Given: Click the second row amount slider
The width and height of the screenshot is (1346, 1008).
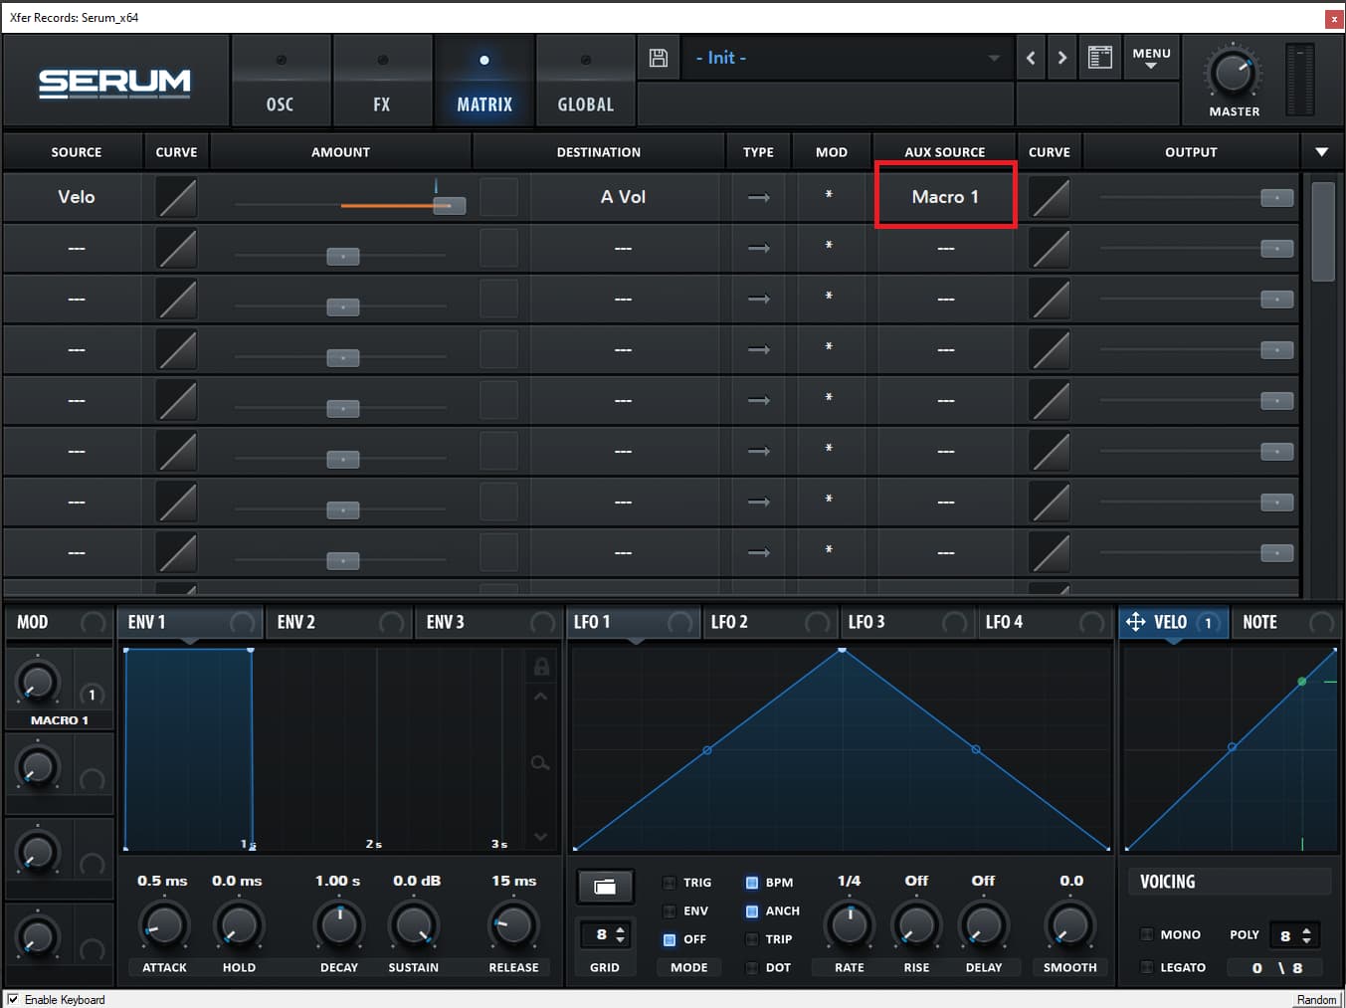Looking at the screenshot, I should pyautogui.click(x=341, y=256).
